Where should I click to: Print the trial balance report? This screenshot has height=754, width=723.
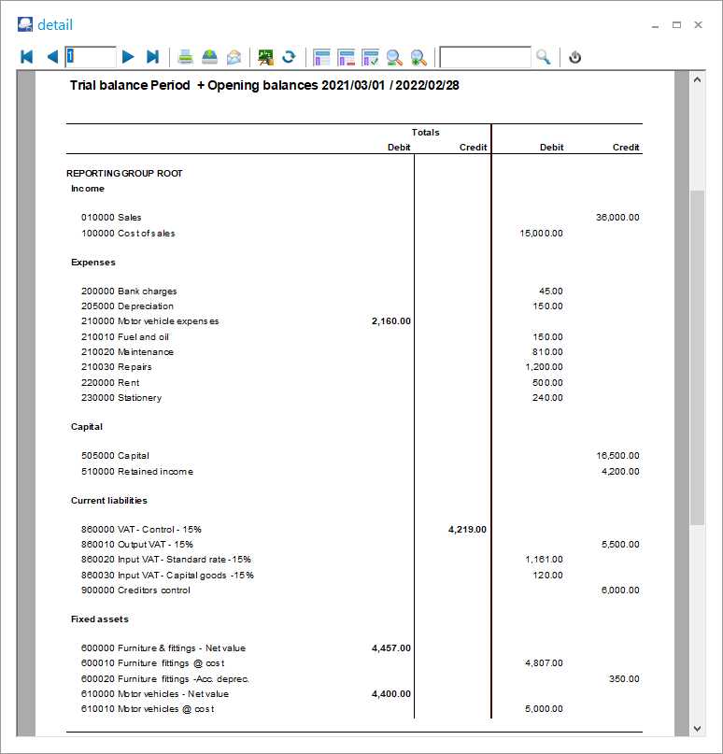click(x=186, y=57)
